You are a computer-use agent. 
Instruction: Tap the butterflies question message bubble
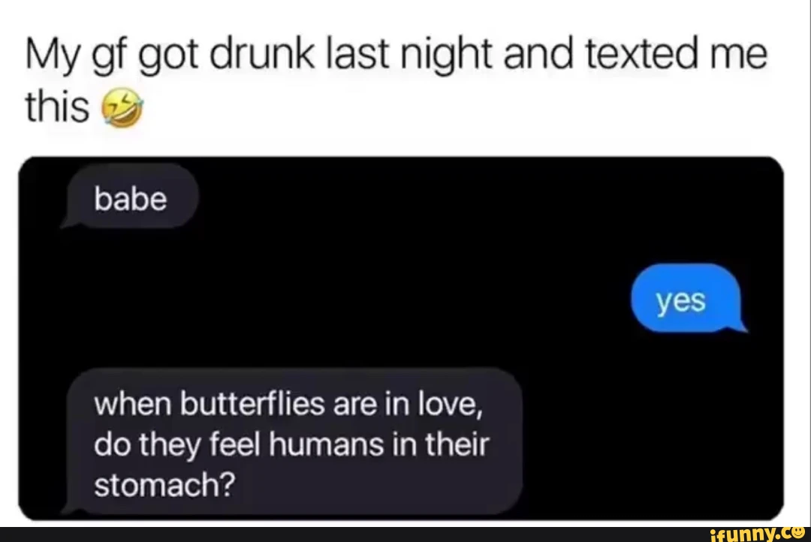coord(293,441)
